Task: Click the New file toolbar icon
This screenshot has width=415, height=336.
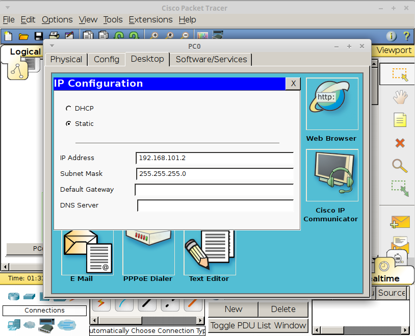Action: click(9, 36)
